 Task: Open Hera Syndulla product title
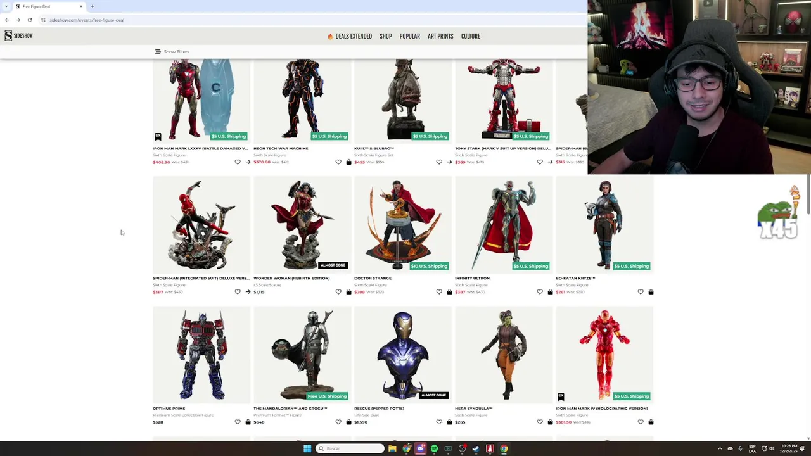[x=473, y=408]
